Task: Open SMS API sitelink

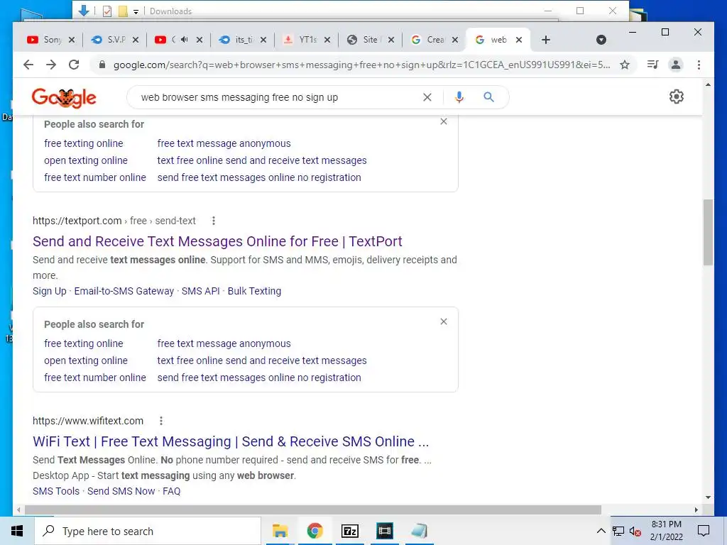Action: point(201,291)
